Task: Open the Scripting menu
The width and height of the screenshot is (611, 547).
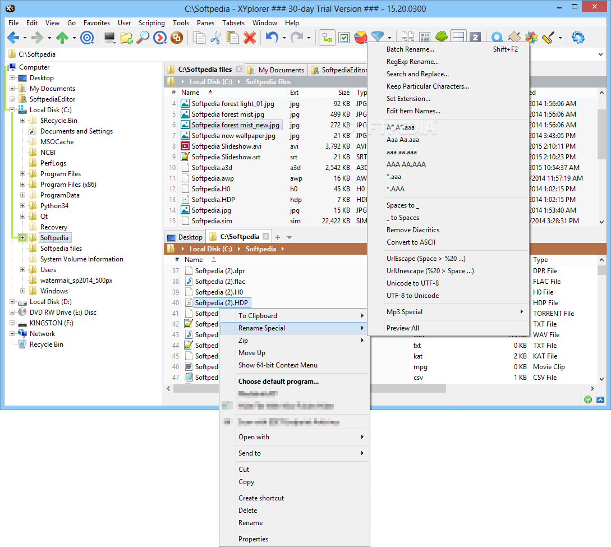Action: click(x=151, y=23)
